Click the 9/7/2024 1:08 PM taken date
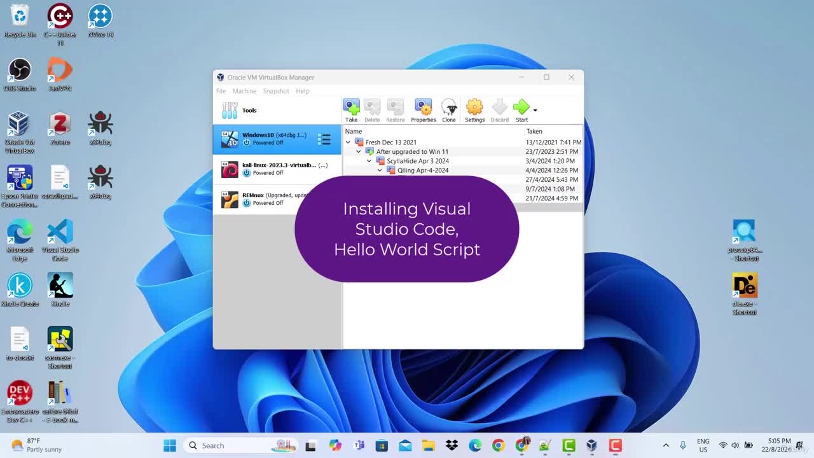 click(x=550, y=189)
